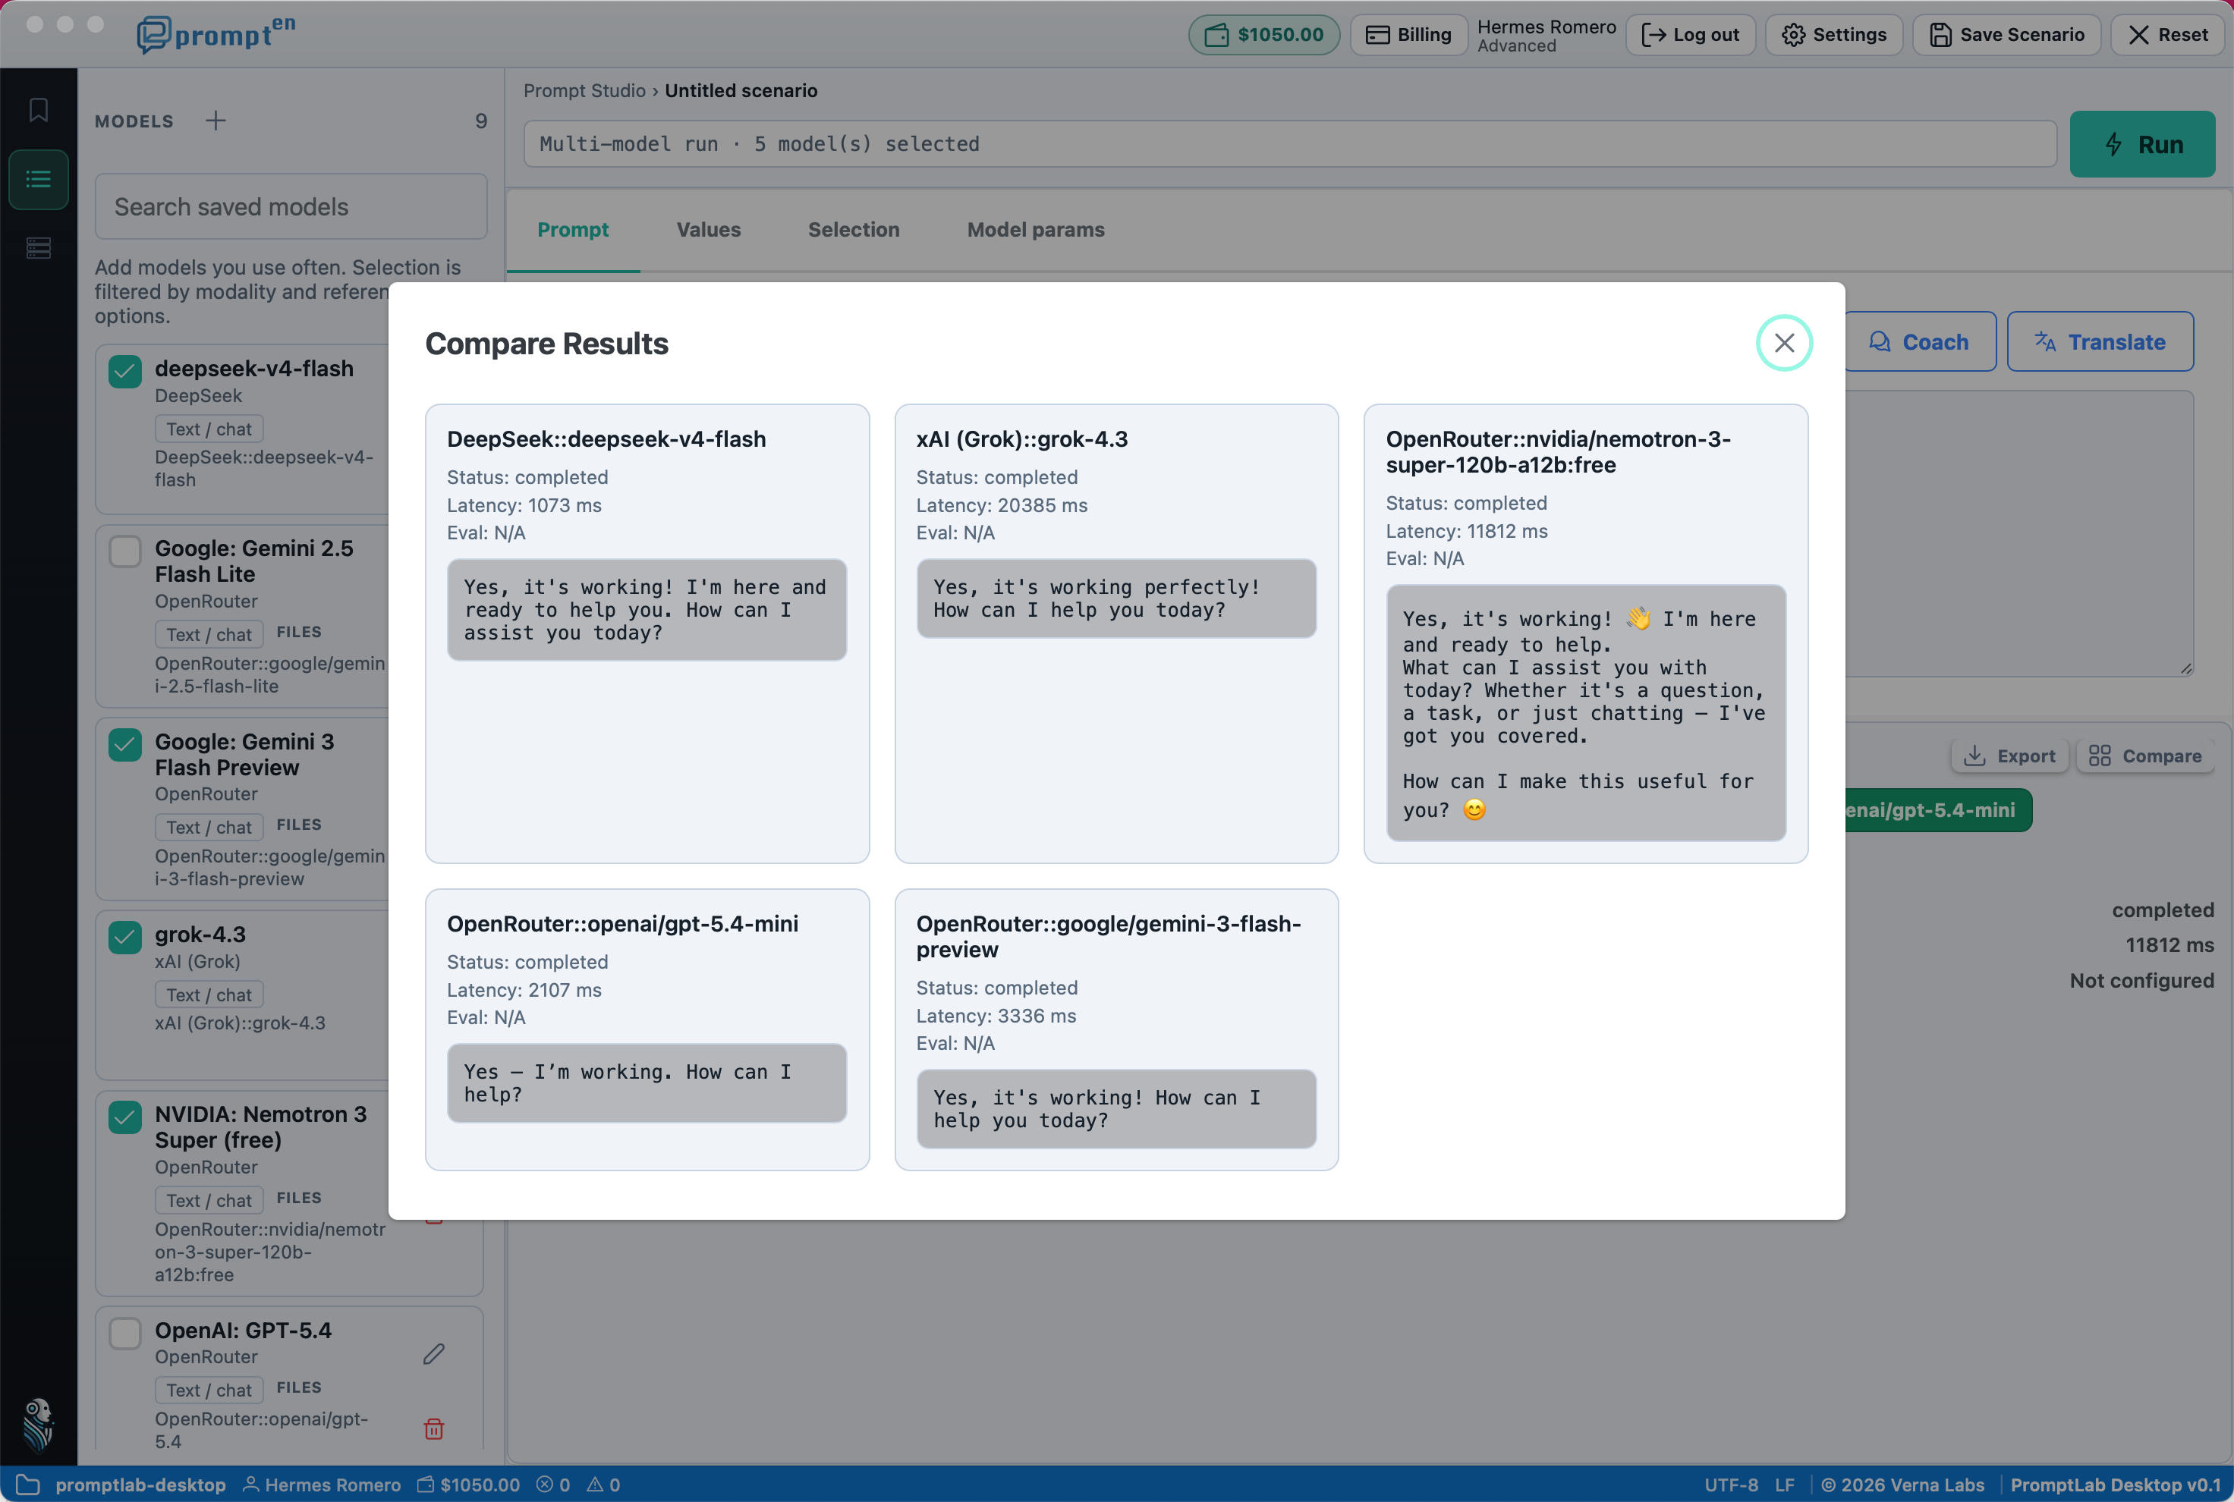The width and height of the screenshot is (2234, 1502).
Task: Check the OpenAI: GPT-5.4 model checkbox
Action: 125,1334
